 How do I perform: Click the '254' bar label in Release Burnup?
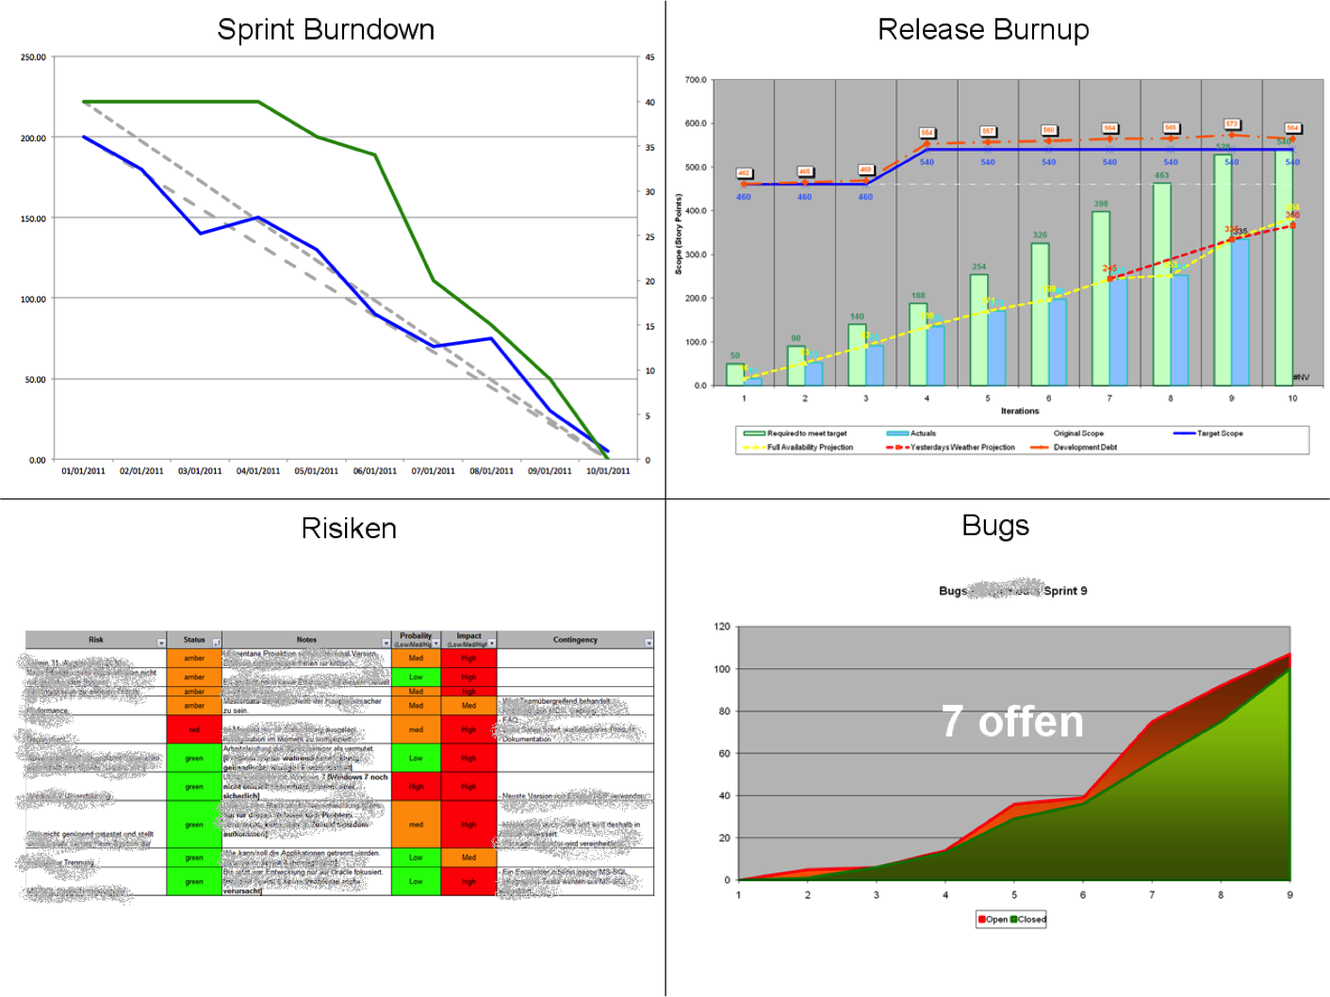tap(979, 267)
